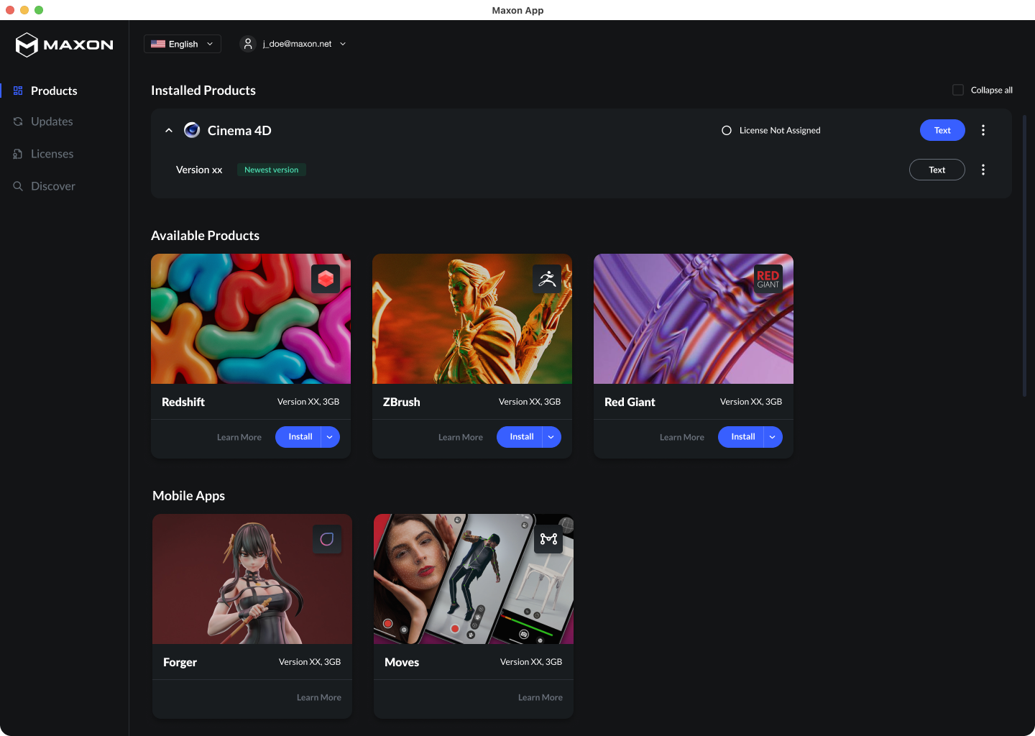Open Red Giant install options arrow

773,437
